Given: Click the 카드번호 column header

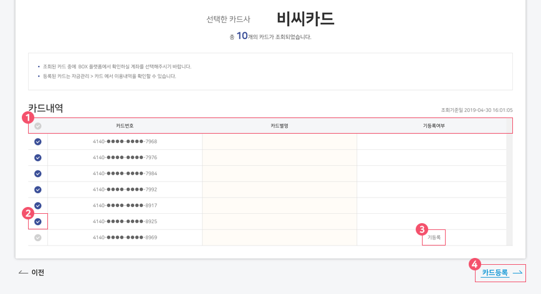Looking at the screenshot, I should (x=125, y=126).
